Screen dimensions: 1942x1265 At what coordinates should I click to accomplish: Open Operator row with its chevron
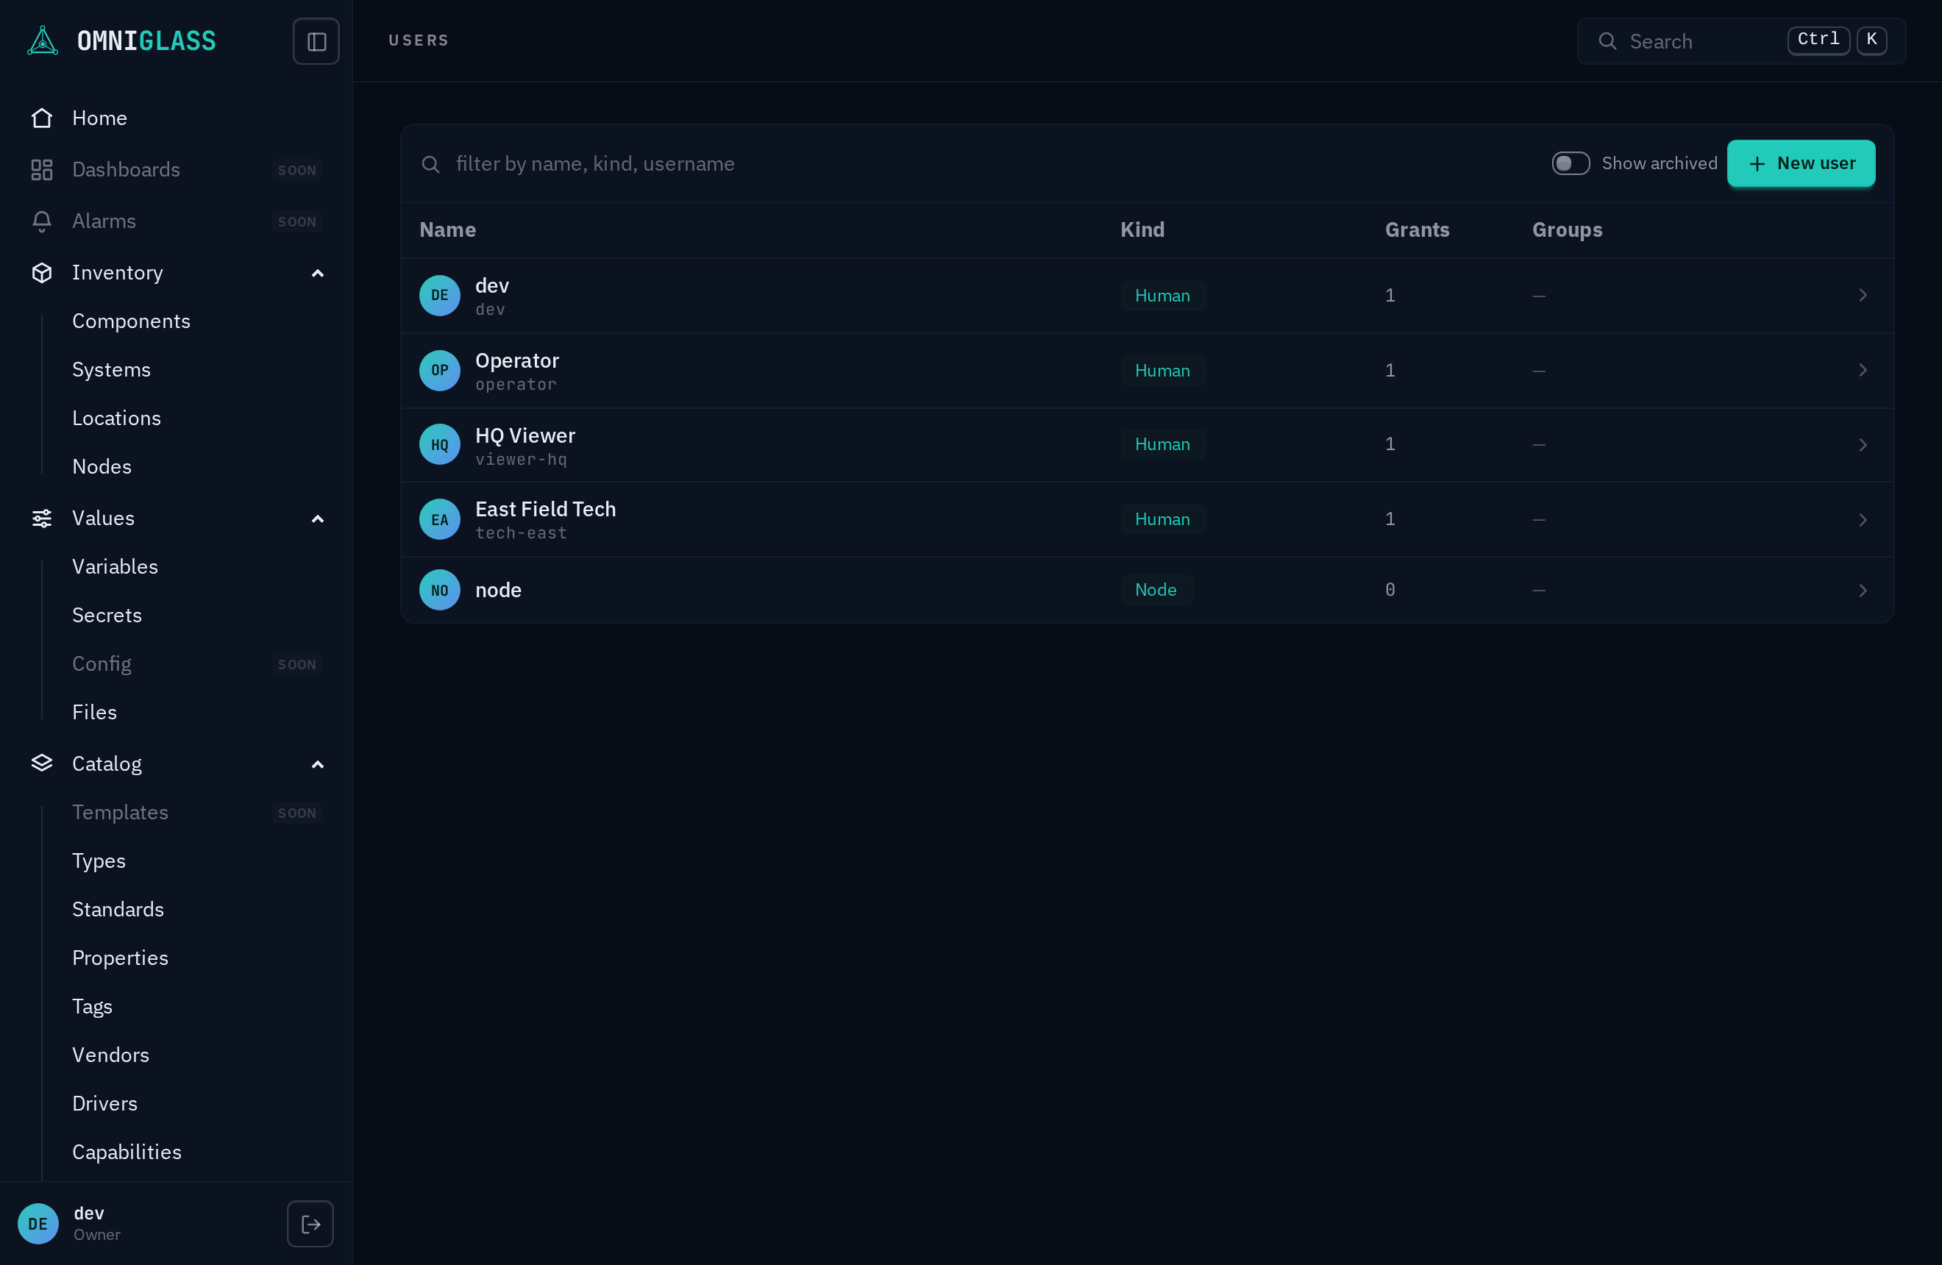coord(1863,370)
